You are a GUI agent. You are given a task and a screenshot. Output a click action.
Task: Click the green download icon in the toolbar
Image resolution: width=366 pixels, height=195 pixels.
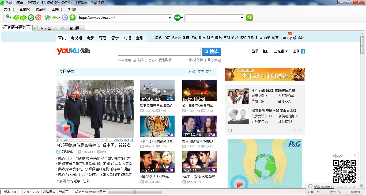72,18
